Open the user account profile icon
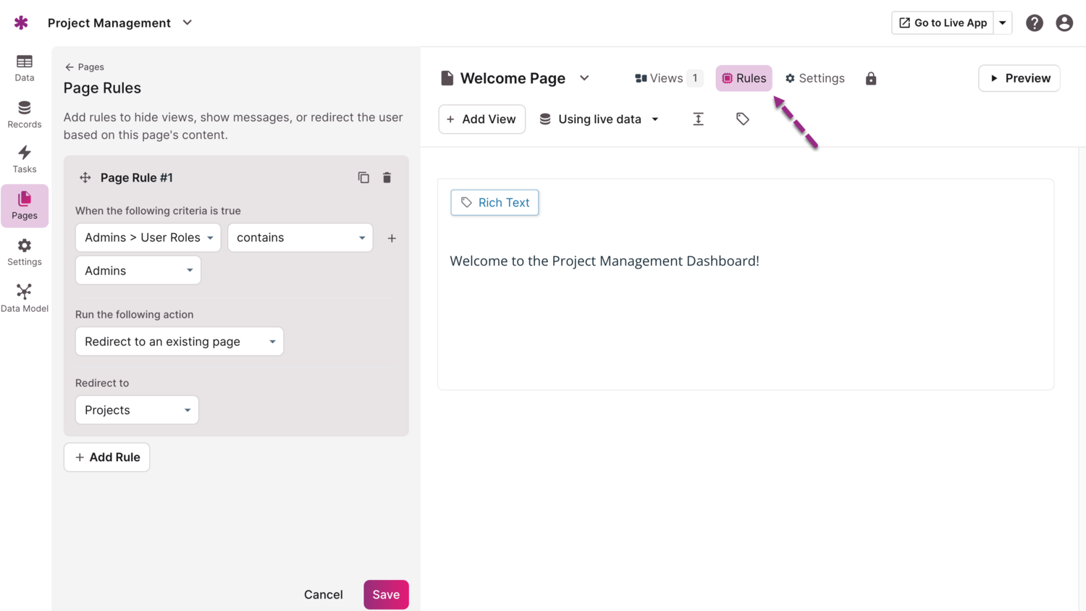Image resolution: width=1086 pixels, height=611 pixels. point(1064,23)
